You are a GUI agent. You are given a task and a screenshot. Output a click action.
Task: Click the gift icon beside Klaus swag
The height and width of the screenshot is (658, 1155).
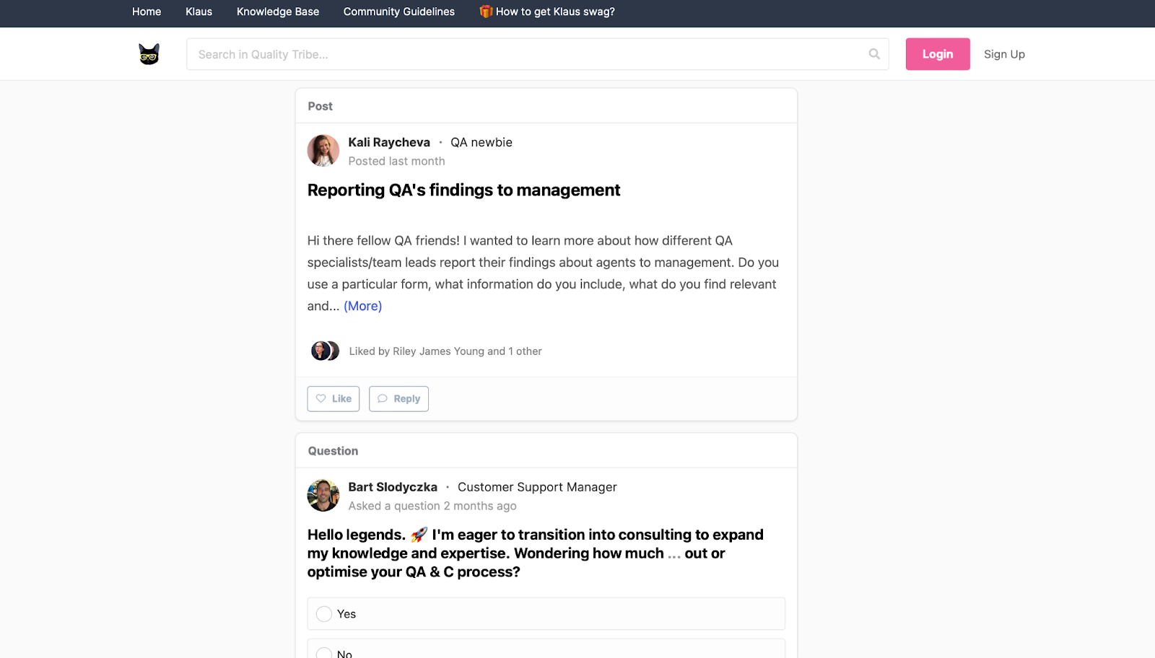(x=486, y=12)
